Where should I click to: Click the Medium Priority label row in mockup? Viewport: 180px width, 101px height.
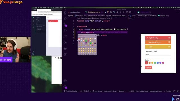click(x=158, y=42)
